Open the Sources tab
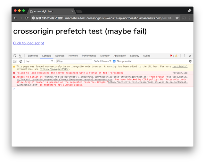 pyautogui.click(x=60, y=56)
